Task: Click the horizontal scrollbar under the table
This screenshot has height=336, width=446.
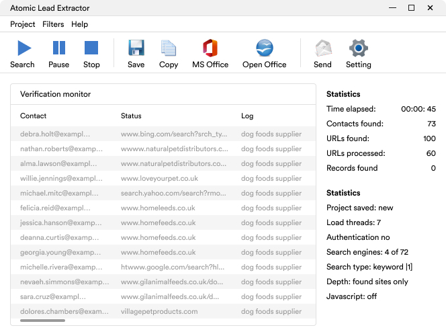Action: [x=43, y=321]
